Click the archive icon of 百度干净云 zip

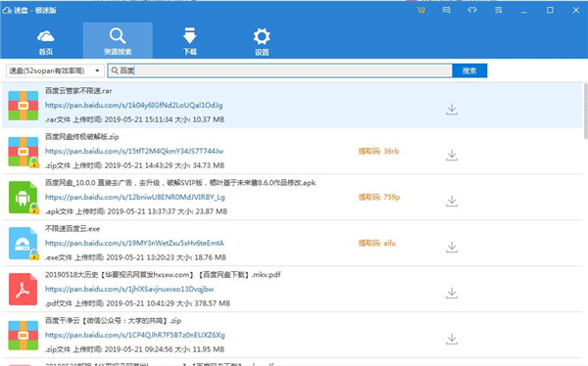coord(24,336)
